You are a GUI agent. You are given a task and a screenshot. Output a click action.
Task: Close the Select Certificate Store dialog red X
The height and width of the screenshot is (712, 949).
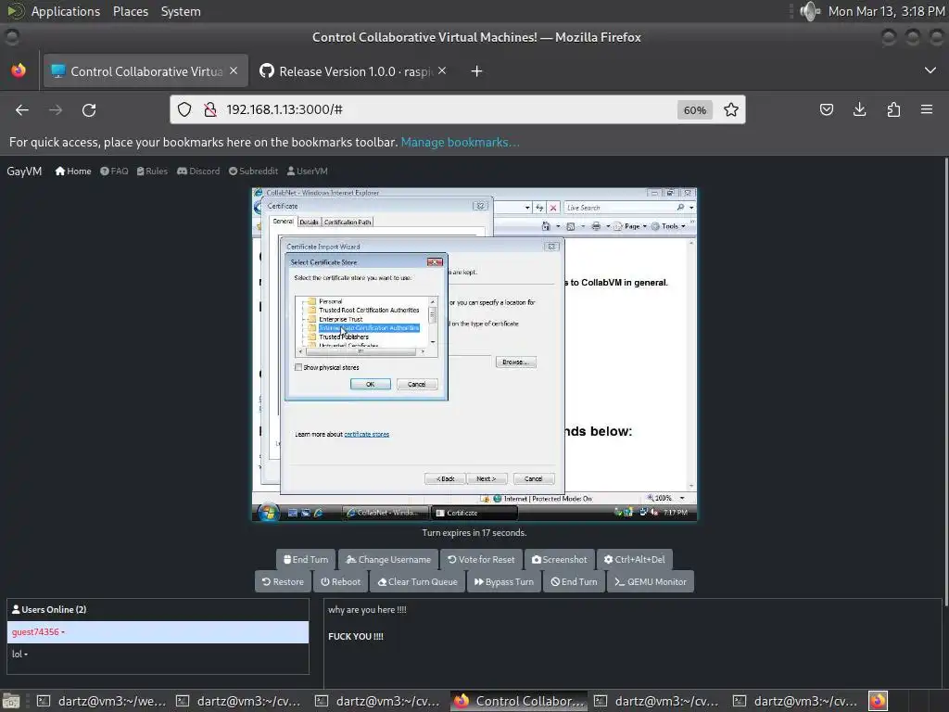pos(435,262)
